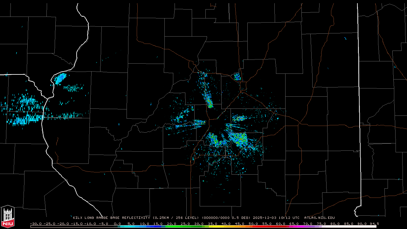
Task: Select the red 50.0 dBZ color on scale
Action: pos(253,226)
